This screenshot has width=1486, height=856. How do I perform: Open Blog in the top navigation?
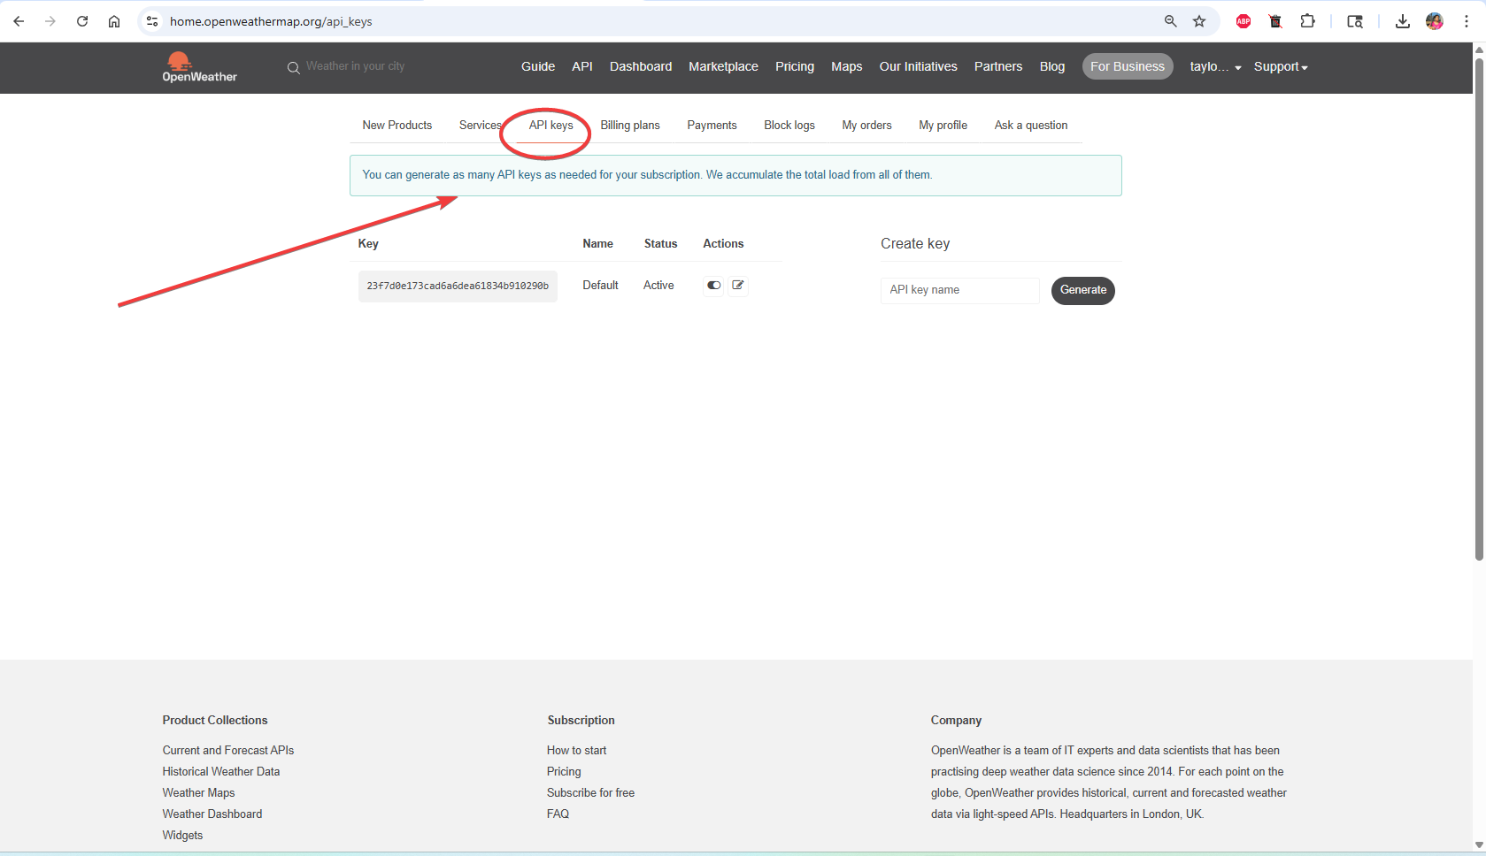tap(1052, 66)
